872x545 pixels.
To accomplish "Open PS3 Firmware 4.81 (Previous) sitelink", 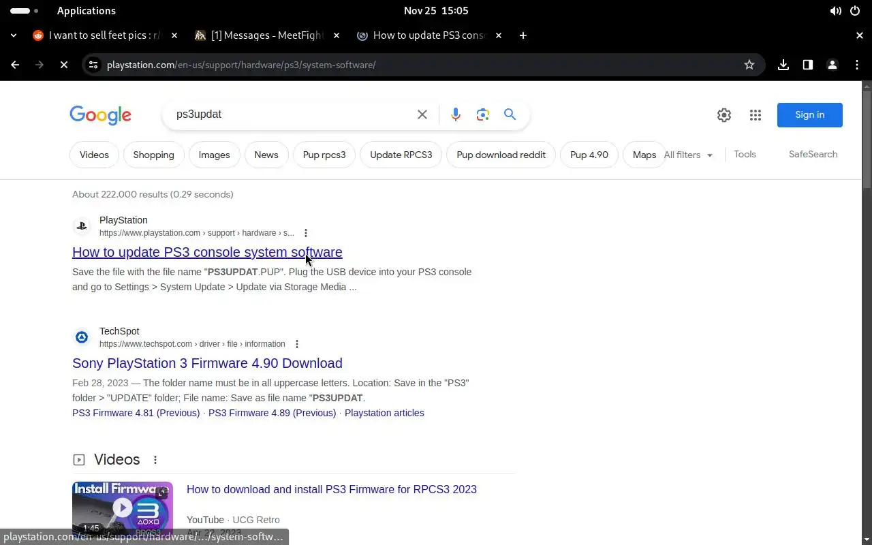I will (136, 413).
